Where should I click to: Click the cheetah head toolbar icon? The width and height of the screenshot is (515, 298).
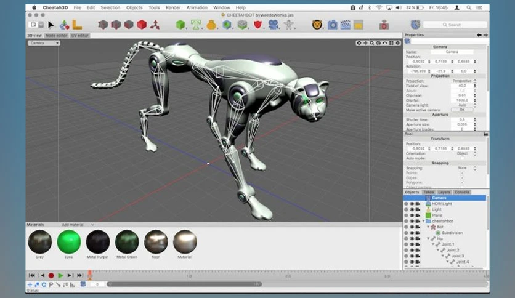(x=317, y=25)
